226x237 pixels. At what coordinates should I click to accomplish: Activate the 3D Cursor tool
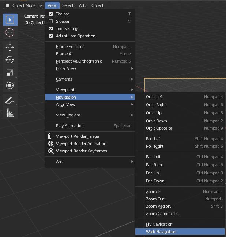click(10, 32)
